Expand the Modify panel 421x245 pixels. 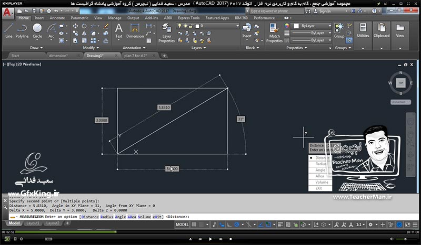coord(91,48)
